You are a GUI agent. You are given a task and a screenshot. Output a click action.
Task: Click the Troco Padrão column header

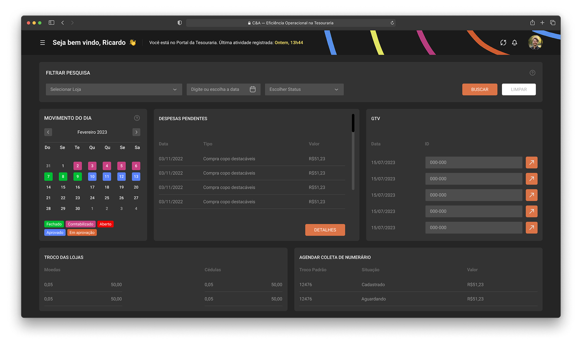[313, 270]
